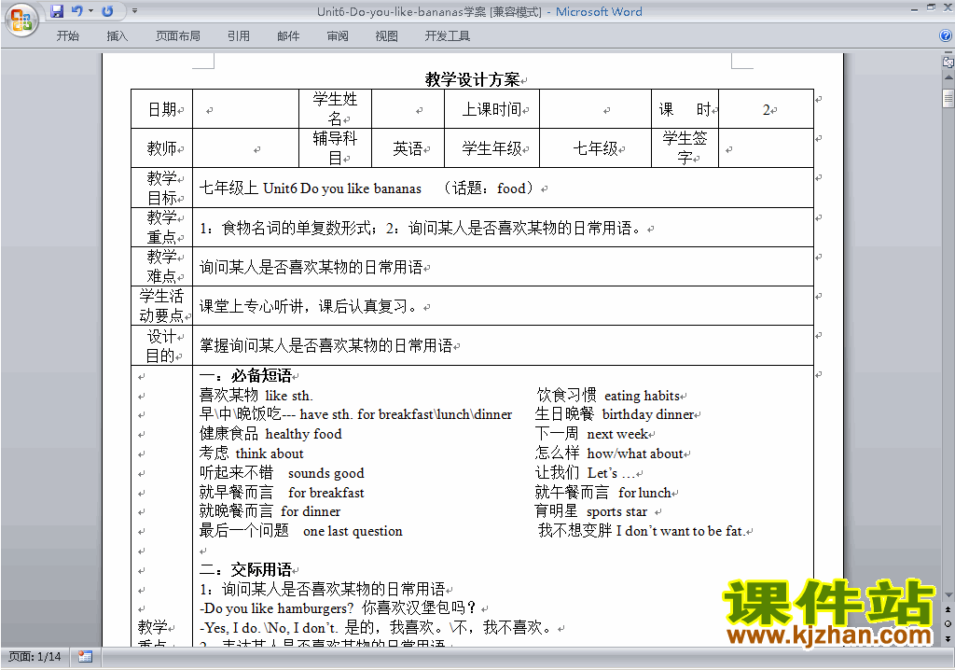Click the phrase 生日晚餐 birthday dinner
This screenshot has height=670, width=955.
tap(615, 414)
